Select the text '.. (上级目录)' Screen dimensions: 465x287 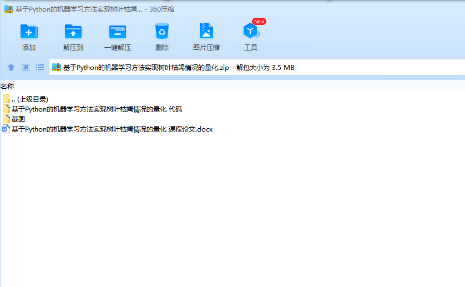(29, 99)
